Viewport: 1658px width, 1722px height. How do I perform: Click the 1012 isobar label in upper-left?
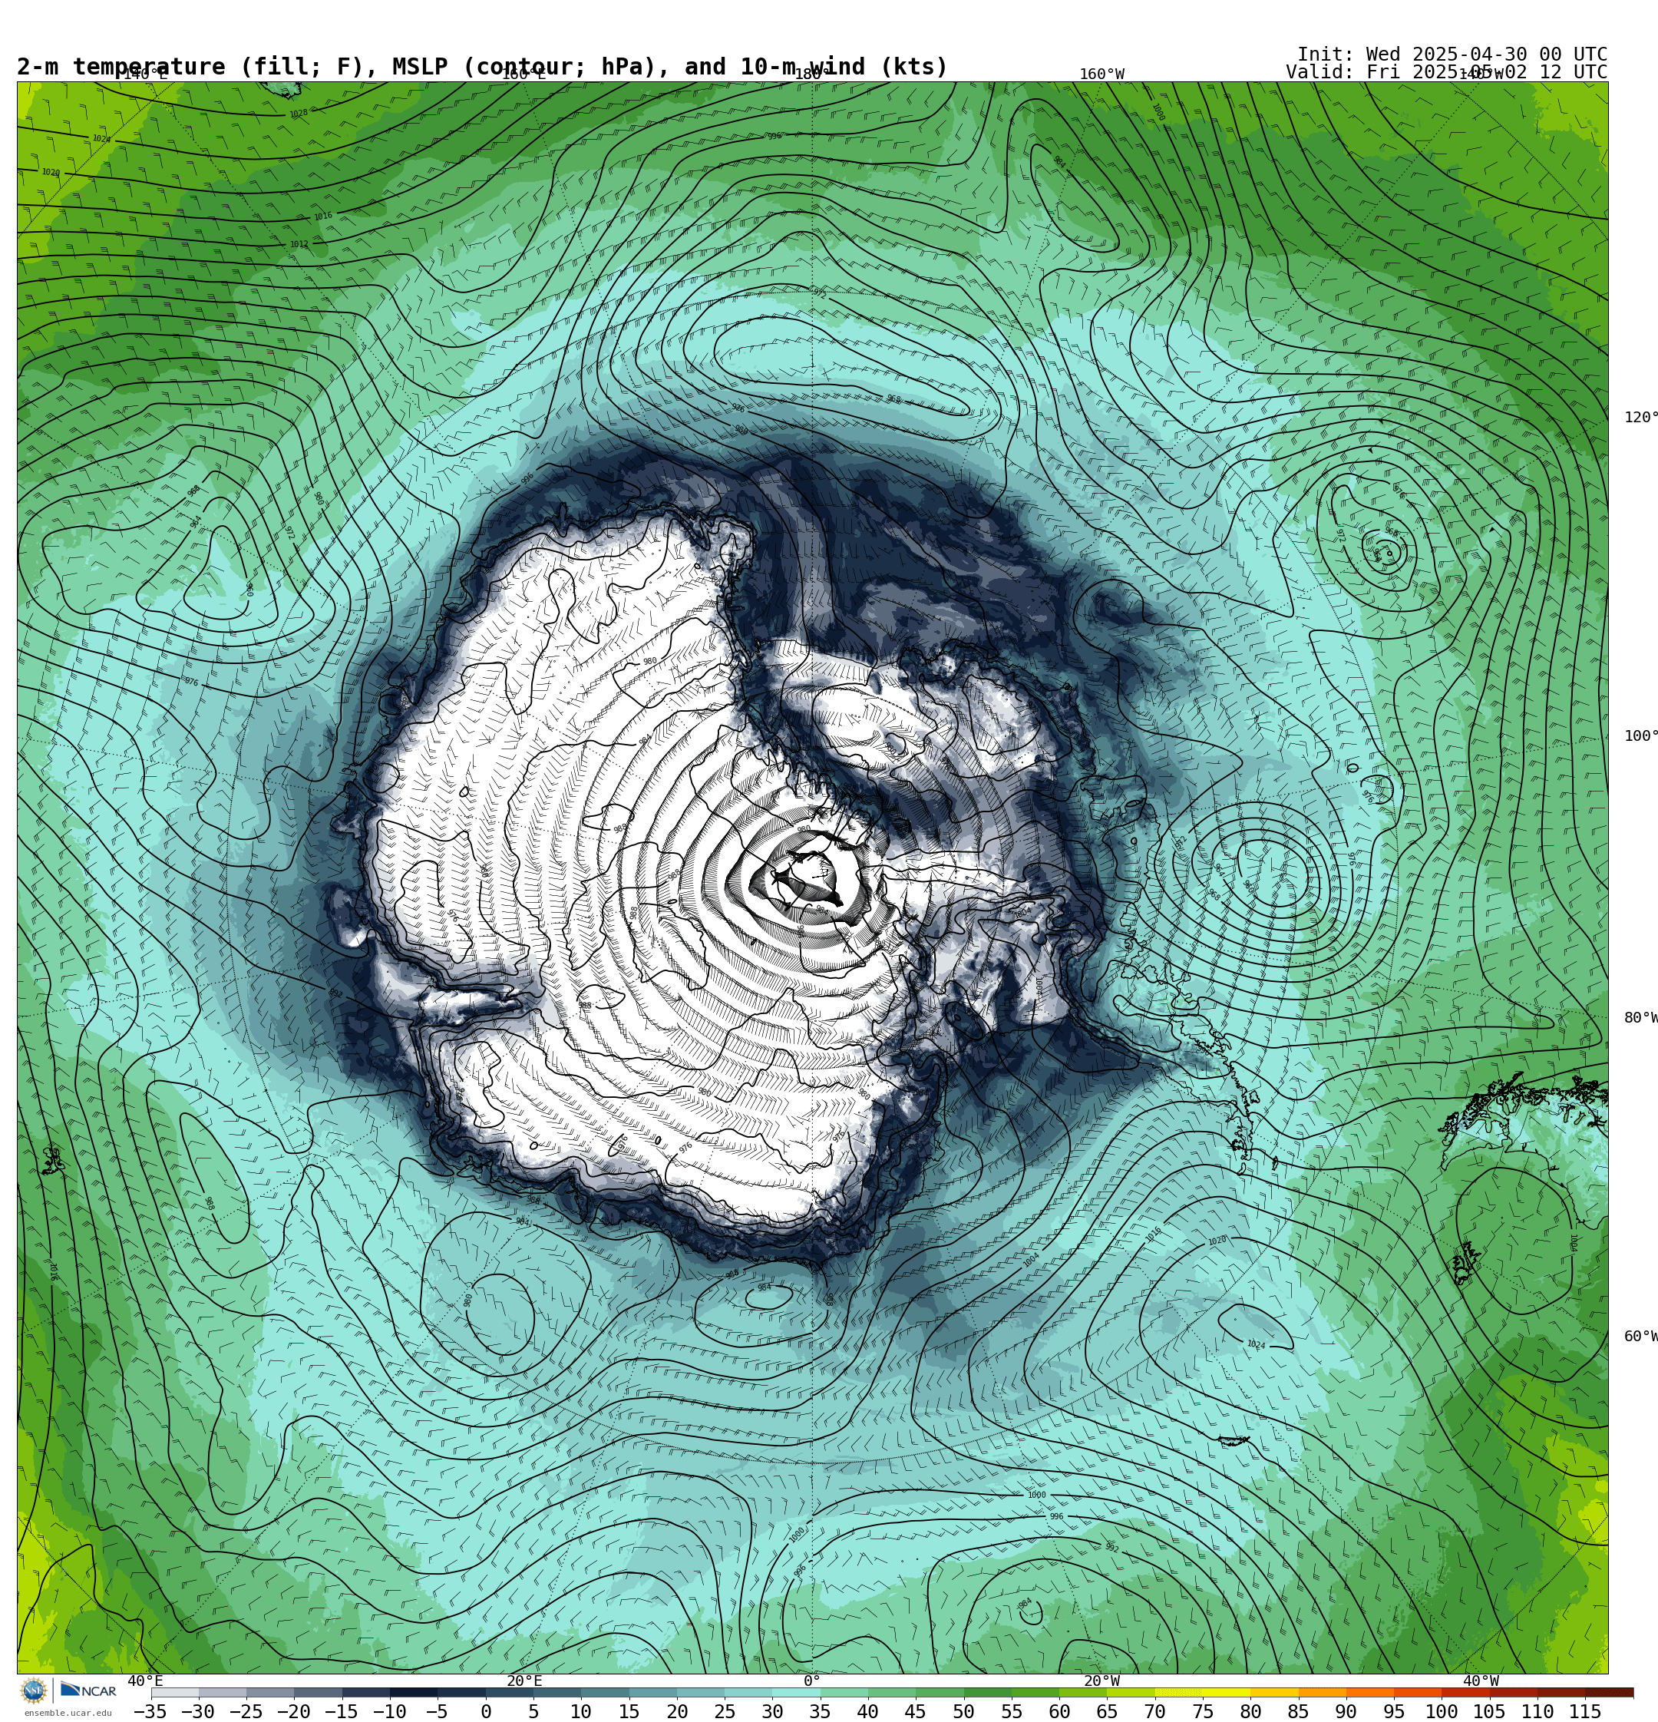coord(299,244)
